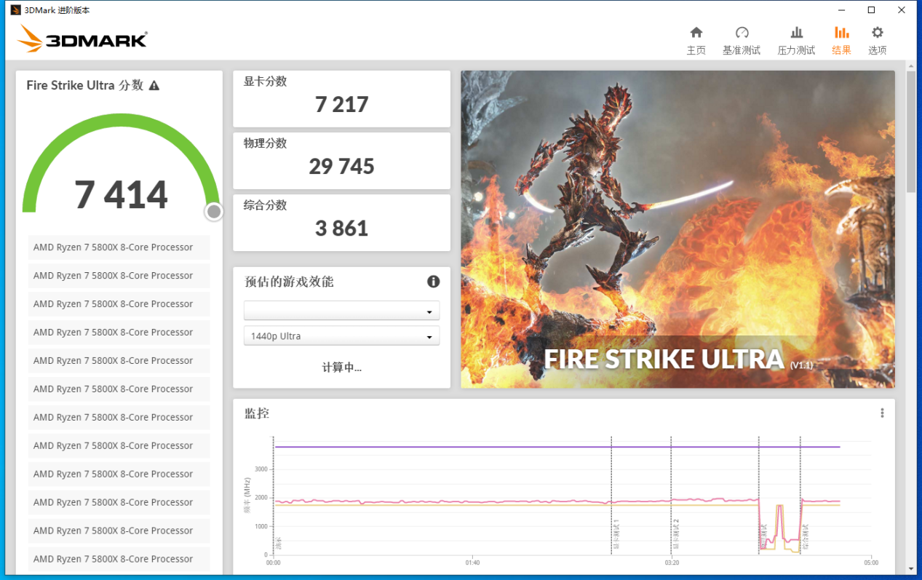The height and width of the screenshot is (580, 922).
Task: Click the FIRE STRIKE ULTRA banner text
Action: click(x=664, y=359)
